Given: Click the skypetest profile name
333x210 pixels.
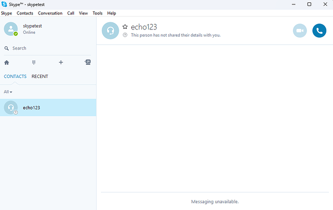Looking at the screenshot, I should point(32,26).
